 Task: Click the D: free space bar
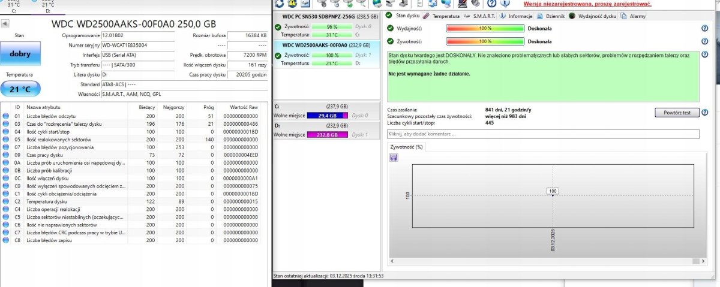coord(327,135)
